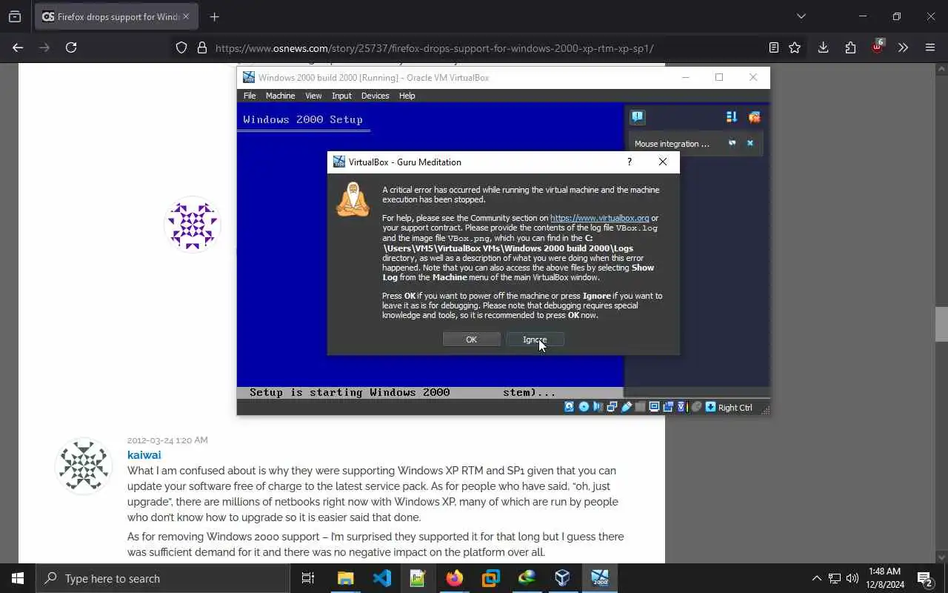The image size is (948, 593).
Task: Click the kaiwai avatar image
Action: [84, 466]
